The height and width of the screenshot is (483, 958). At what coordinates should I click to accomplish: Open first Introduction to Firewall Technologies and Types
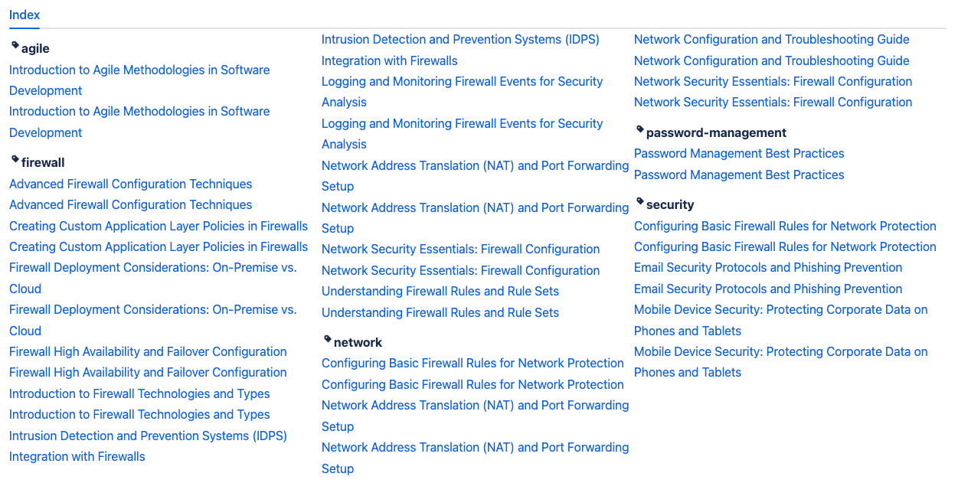coord(139,393)
